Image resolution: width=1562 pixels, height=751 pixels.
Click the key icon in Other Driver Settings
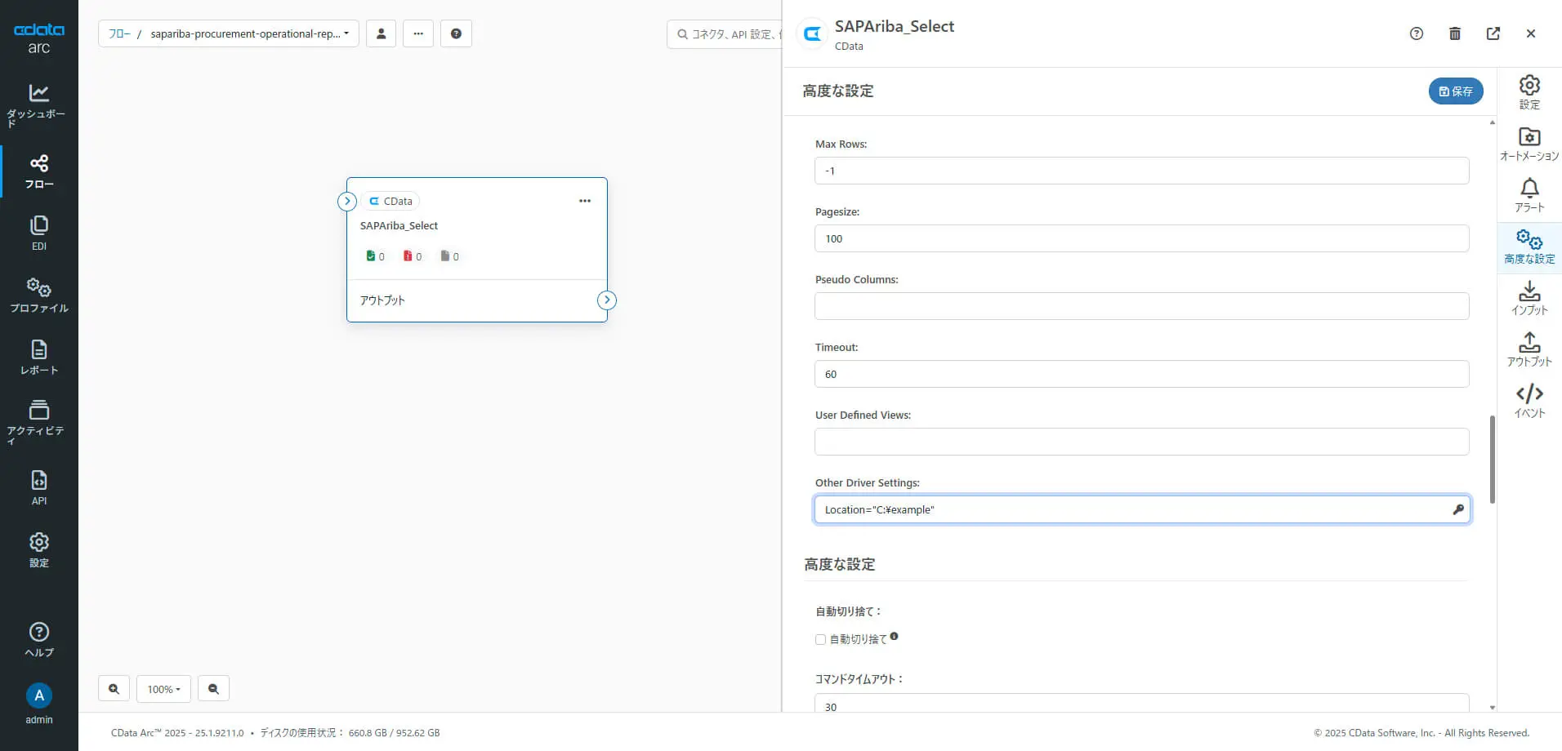pyautogui.click(x=1457, y=509)
